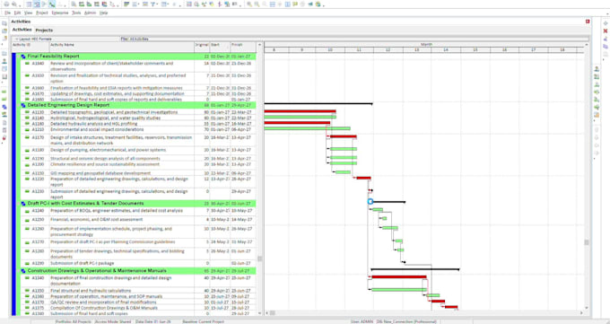Close the Activities view with red X
Image resolution: width=610 pixels, height=324 pixels.
(x=588, y=22)
